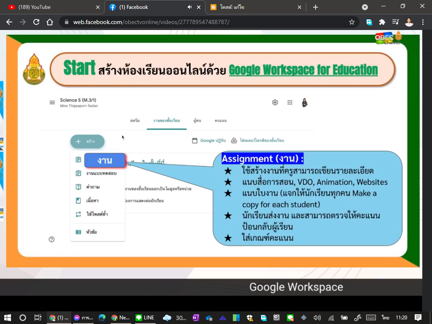Mute the Facebook tab audio icon
Viewport: 432px width, 324px height.
tap(189, 7)
